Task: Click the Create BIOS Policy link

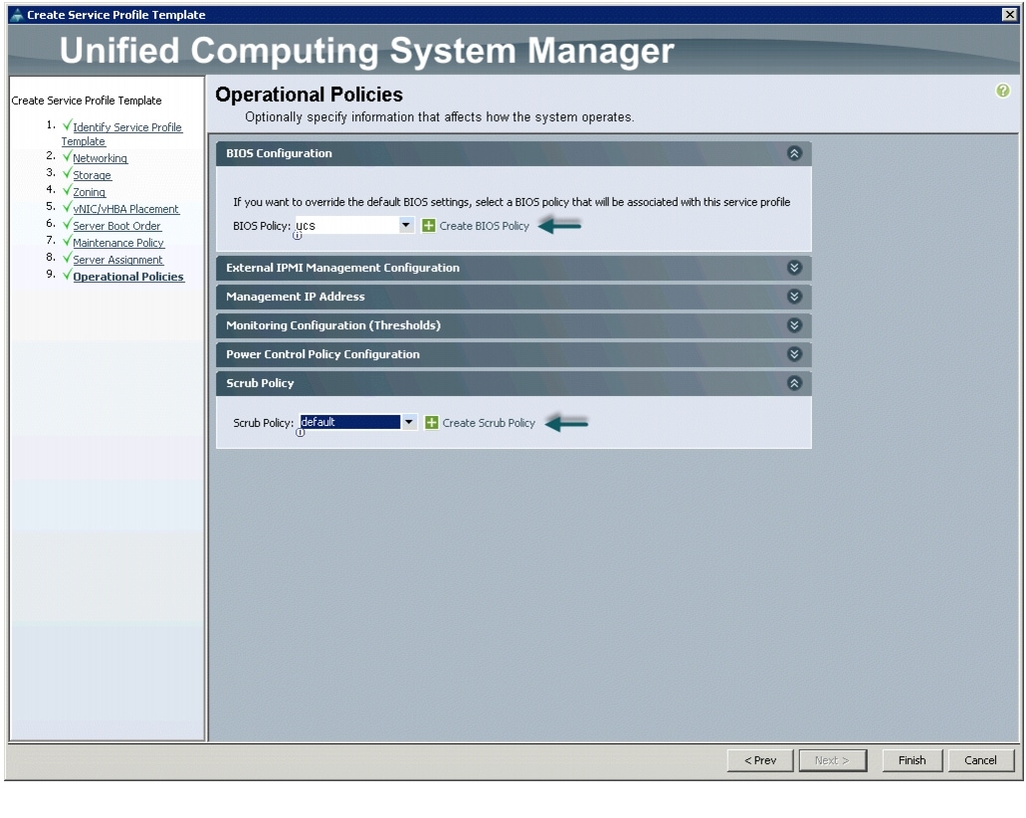Action: tap(484, 226)
